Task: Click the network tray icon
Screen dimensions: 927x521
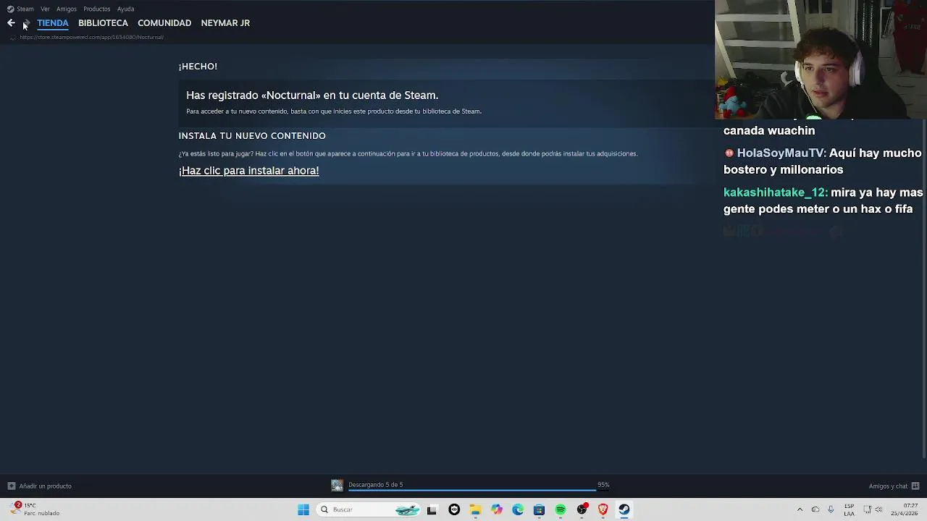Action: click(868, 510)
